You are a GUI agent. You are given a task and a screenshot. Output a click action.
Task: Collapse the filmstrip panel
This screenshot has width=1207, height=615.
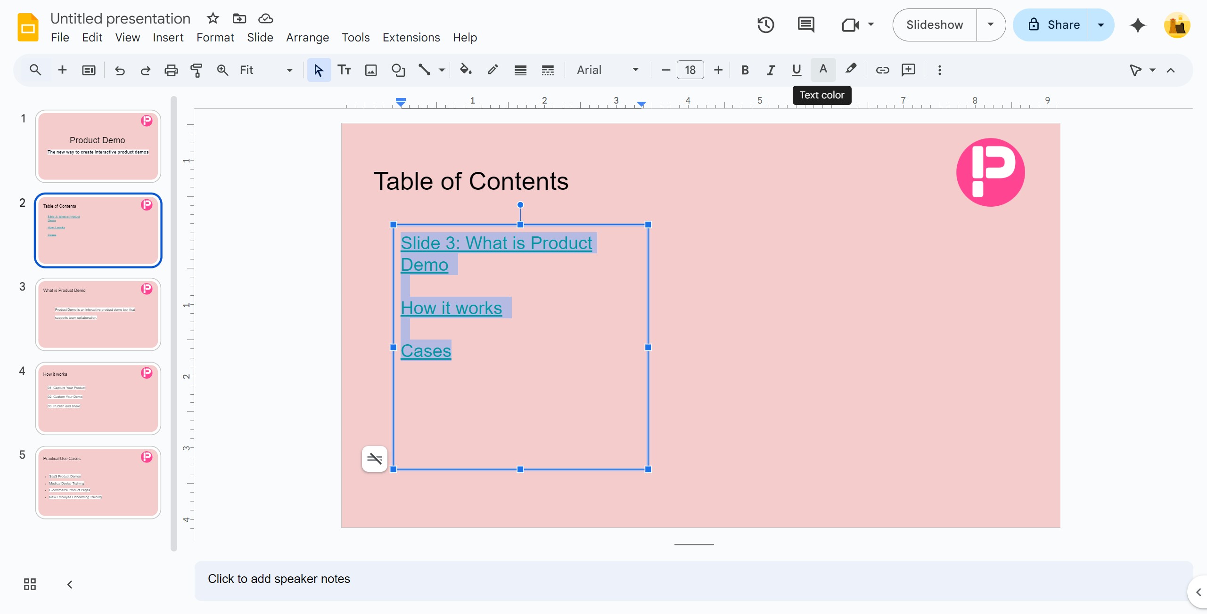pyautogui.click(x=70, y=584)
